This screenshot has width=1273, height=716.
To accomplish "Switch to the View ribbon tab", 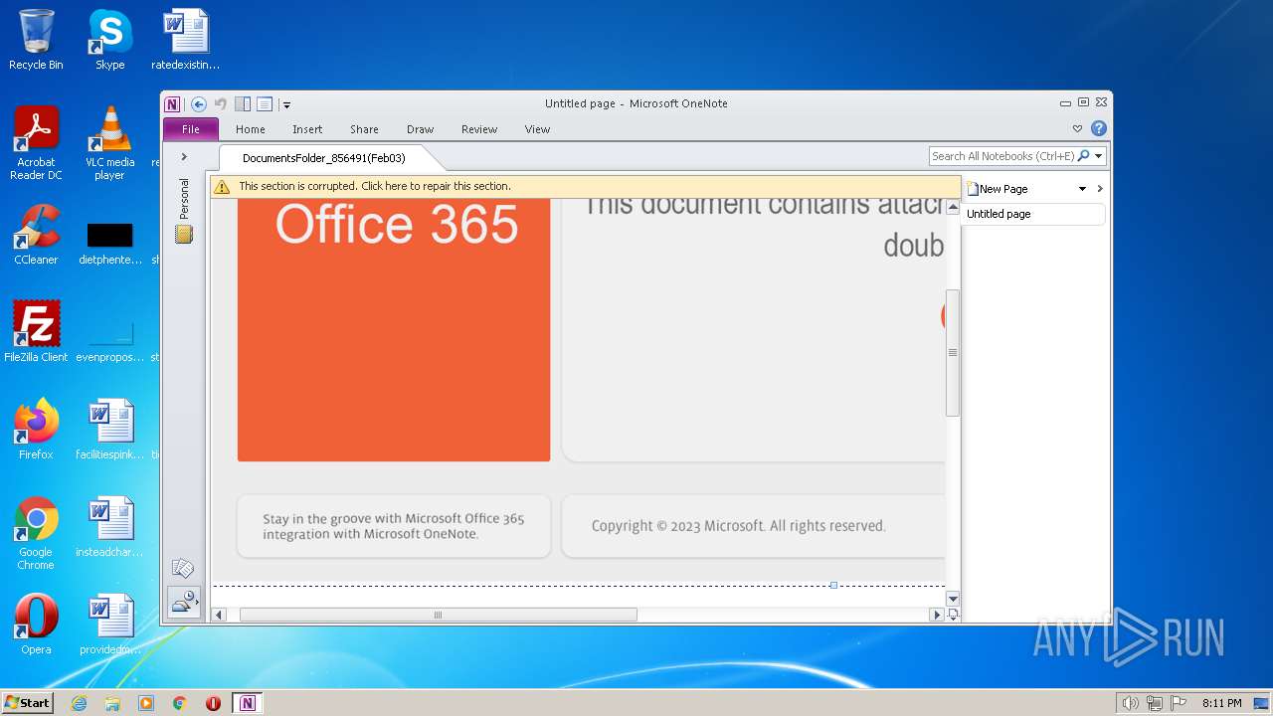I will tap(538, 129).
